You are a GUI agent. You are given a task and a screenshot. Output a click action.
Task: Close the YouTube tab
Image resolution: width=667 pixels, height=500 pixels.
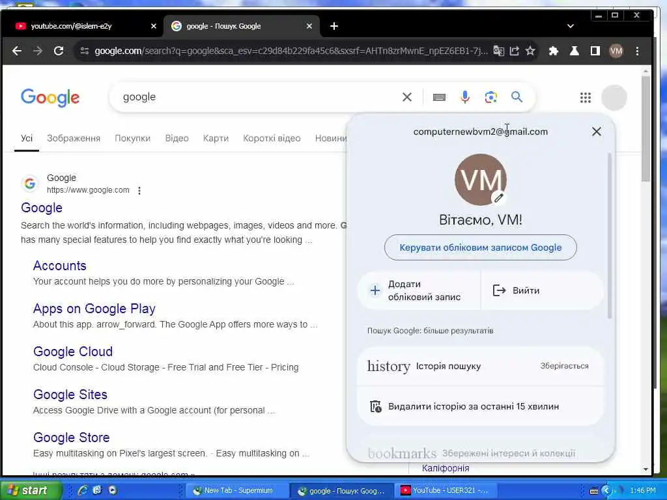pyautogui.click(x=154, y=26)
